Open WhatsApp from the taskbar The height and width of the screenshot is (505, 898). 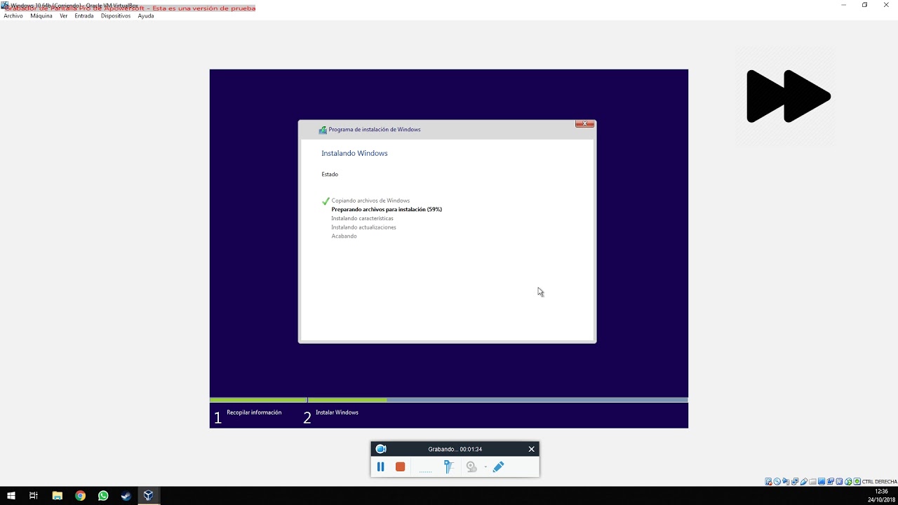(103, 496)
